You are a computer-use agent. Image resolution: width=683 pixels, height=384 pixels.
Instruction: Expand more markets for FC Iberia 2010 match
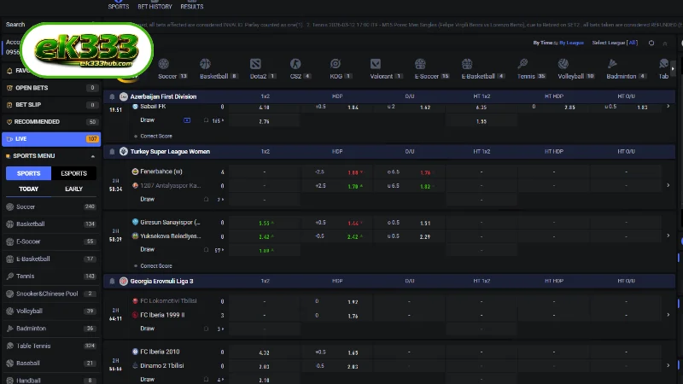[x=668, y=366]
